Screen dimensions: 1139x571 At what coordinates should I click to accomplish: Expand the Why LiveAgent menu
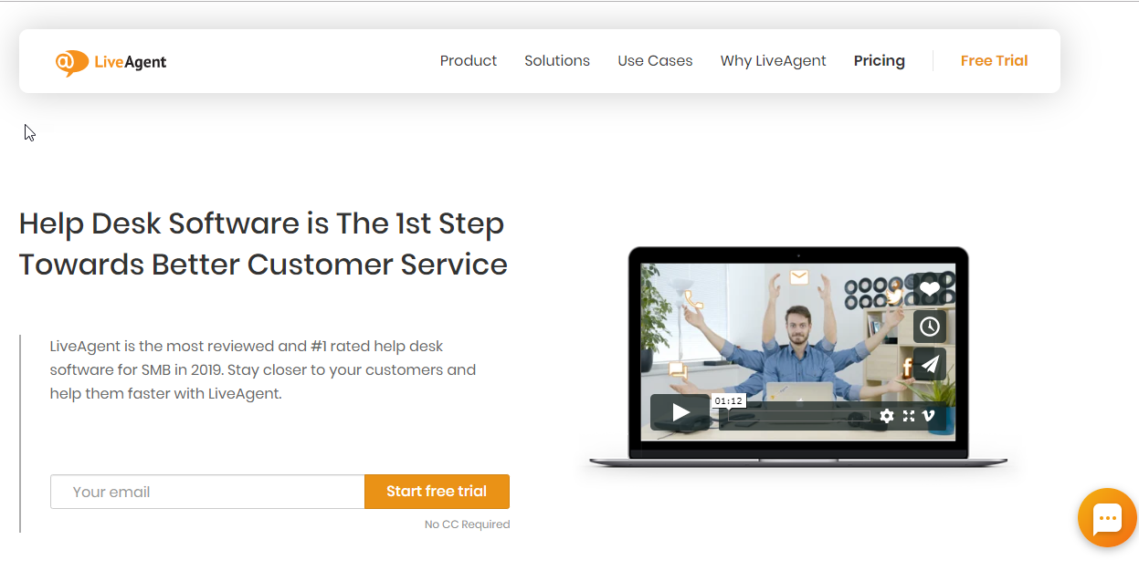click(x=773, y=61)
